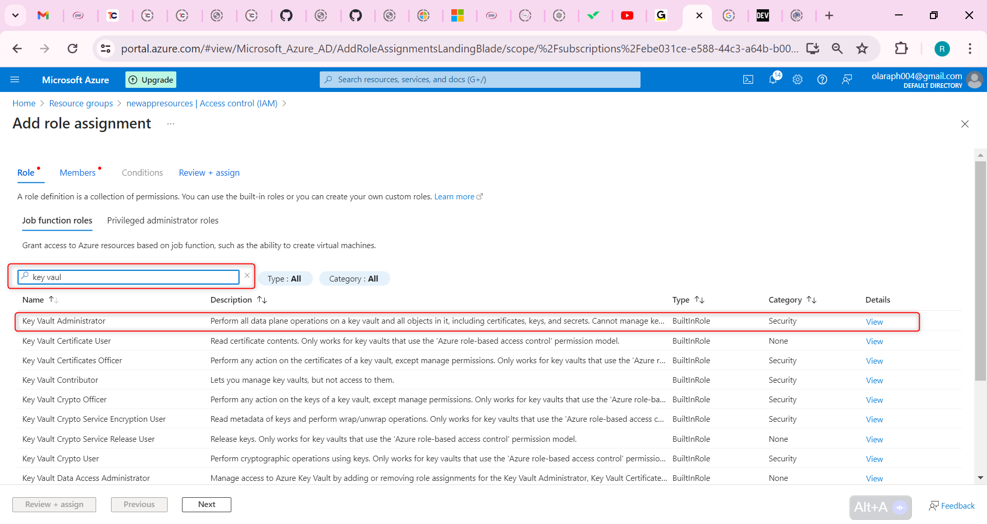Switch to Privileged administrator roles tab
The height and width of the screenshot is (524, 987).
click(x=163, y=220)
